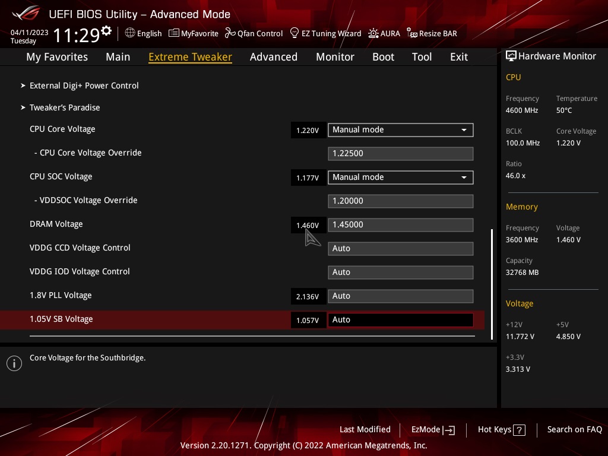Click the English language globe icon

[x=130, y=33]
